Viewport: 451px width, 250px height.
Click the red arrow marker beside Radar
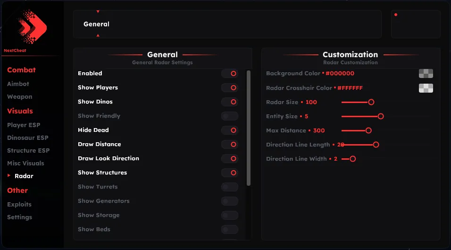(x=9, y=175)
